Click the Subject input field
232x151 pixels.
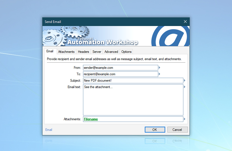click(133, 81)
